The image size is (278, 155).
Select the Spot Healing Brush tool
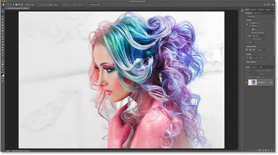(2, 31)
